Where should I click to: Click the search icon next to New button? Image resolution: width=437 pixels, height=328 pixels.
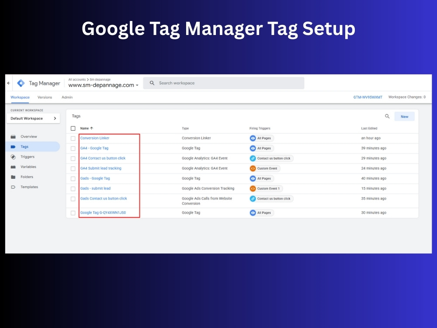pos(387,116)
